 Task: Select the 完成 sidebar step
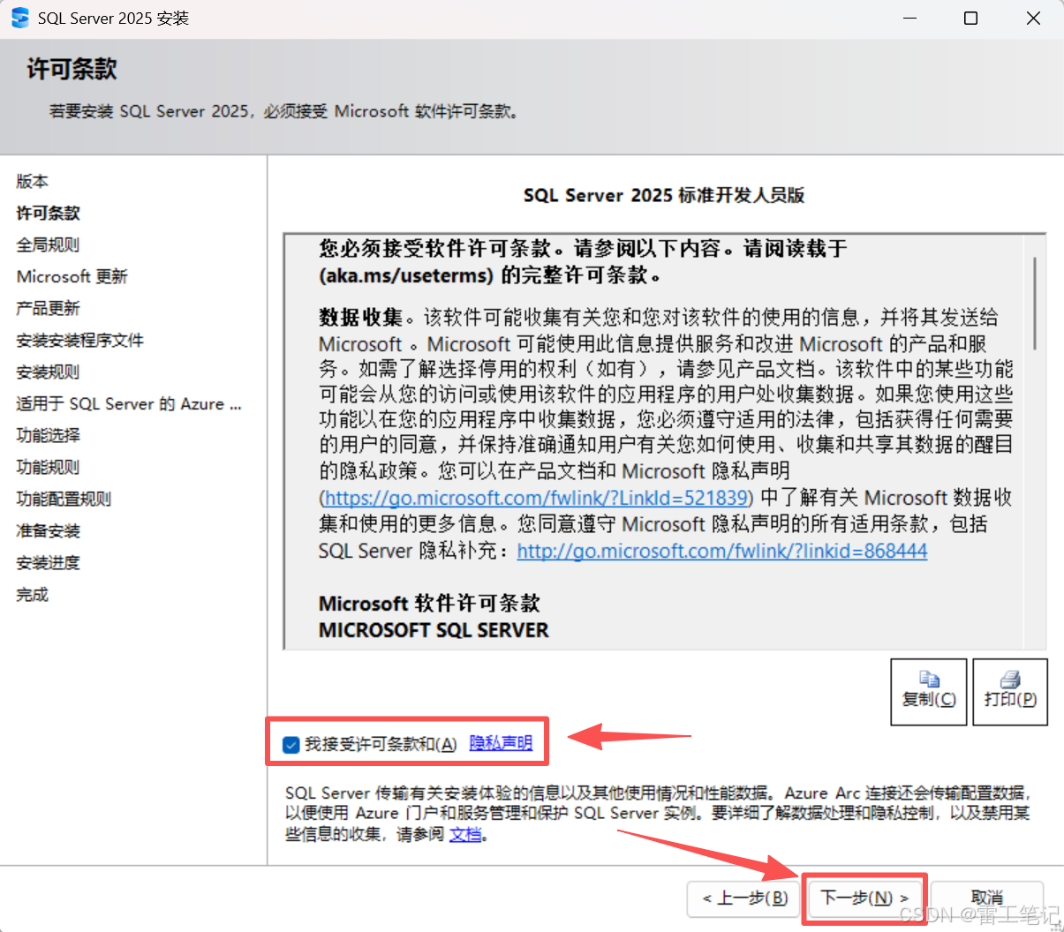[x=33, y=594]
